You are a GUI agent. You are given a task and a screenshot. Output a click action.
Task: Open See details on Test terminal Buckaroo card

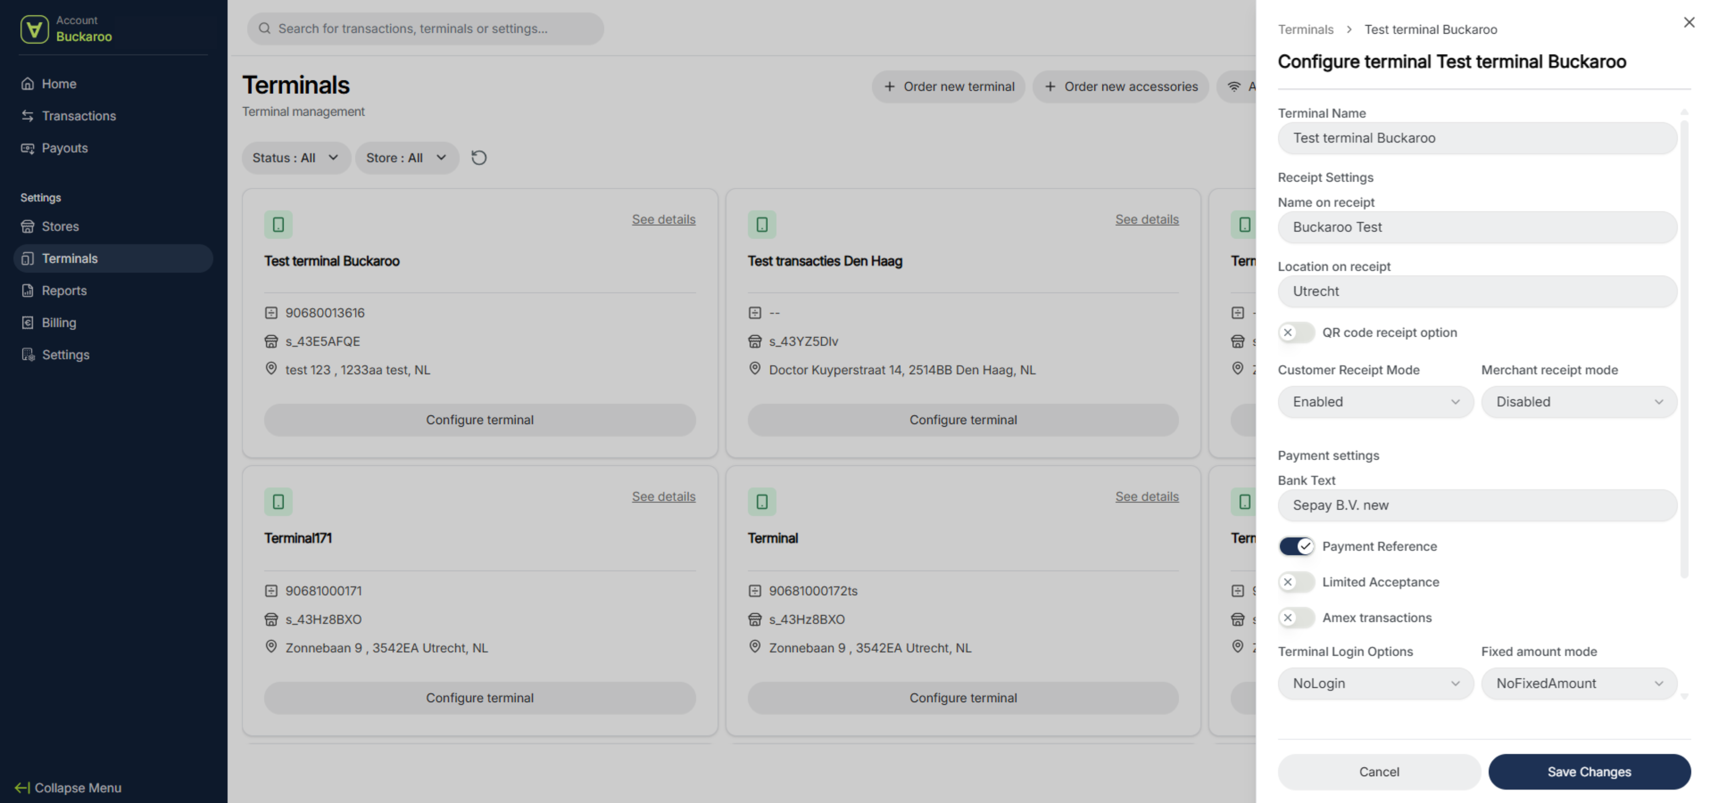click(663, 219)
